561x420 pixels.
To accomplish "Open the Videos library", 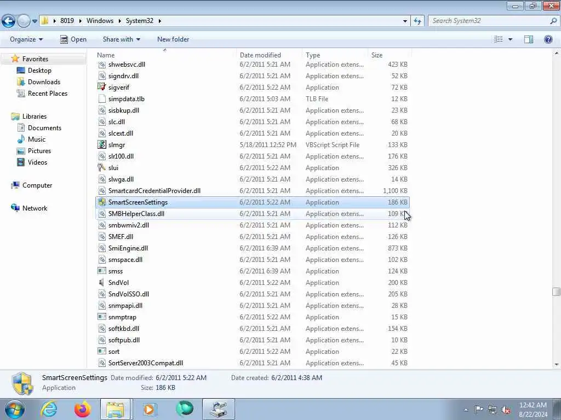I will pos(37,162).
